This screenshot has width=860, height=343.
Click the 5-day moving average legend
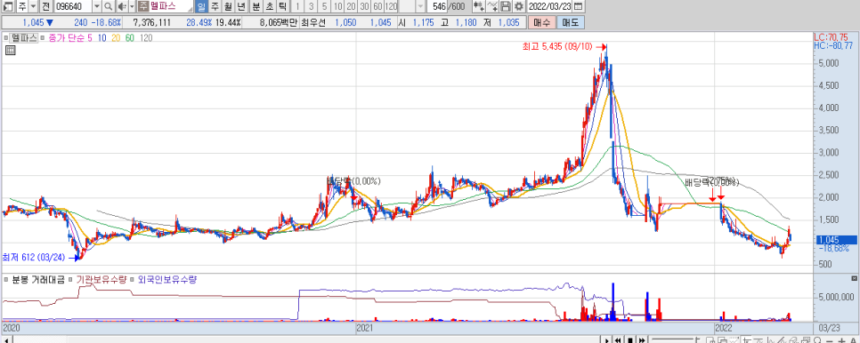(89, 37)
